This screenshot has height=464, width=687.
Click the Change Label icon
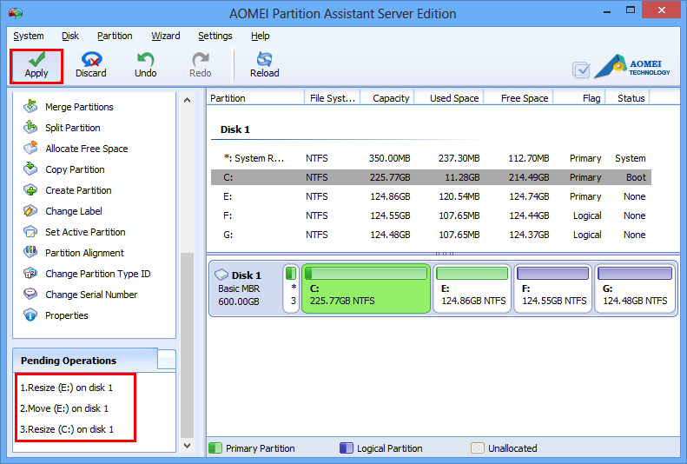30,211
